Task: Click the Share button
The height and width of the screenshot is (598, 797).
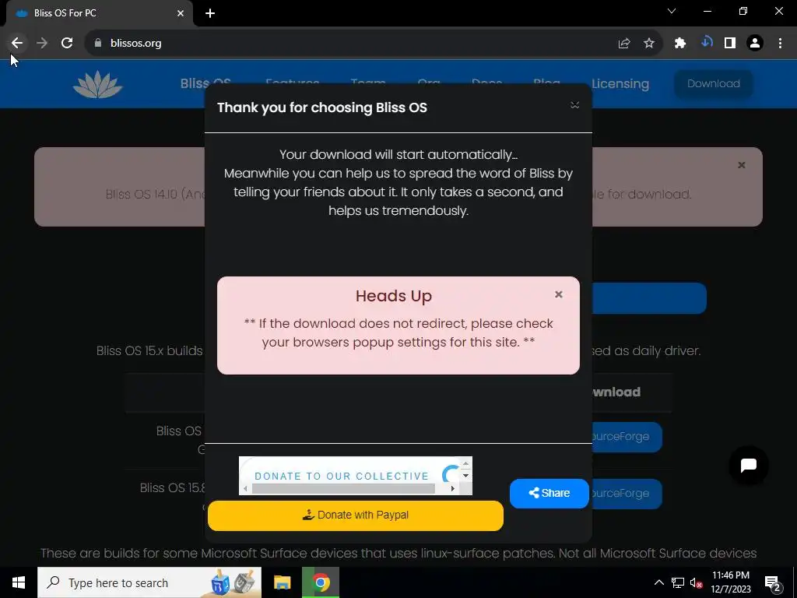Action: (549, 493)
